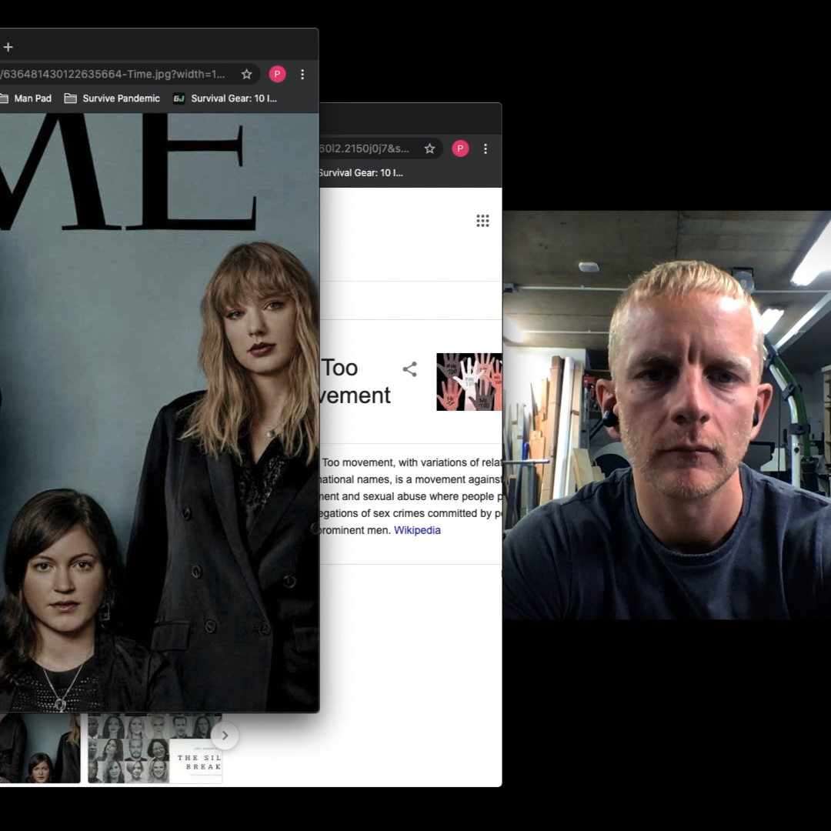
Task: Open Chrome three-dot menu in Time.jpg window
Action: [x=302, y=75]
